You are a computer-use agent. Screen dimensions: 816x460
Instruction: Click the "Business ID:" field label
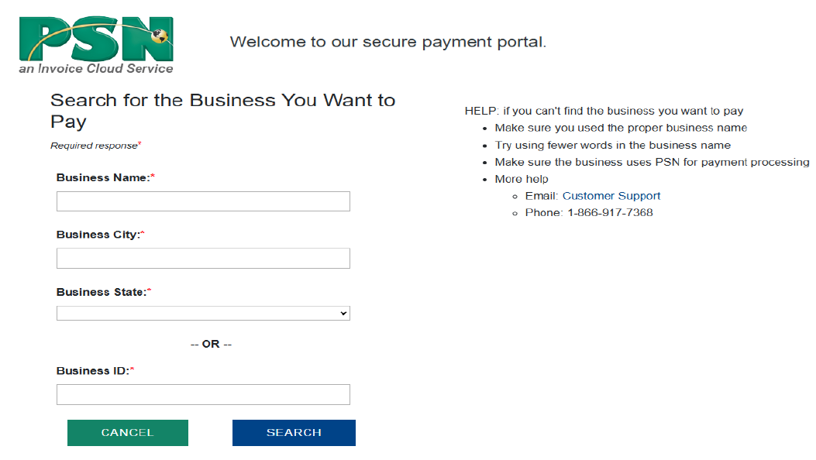point(92,371)
